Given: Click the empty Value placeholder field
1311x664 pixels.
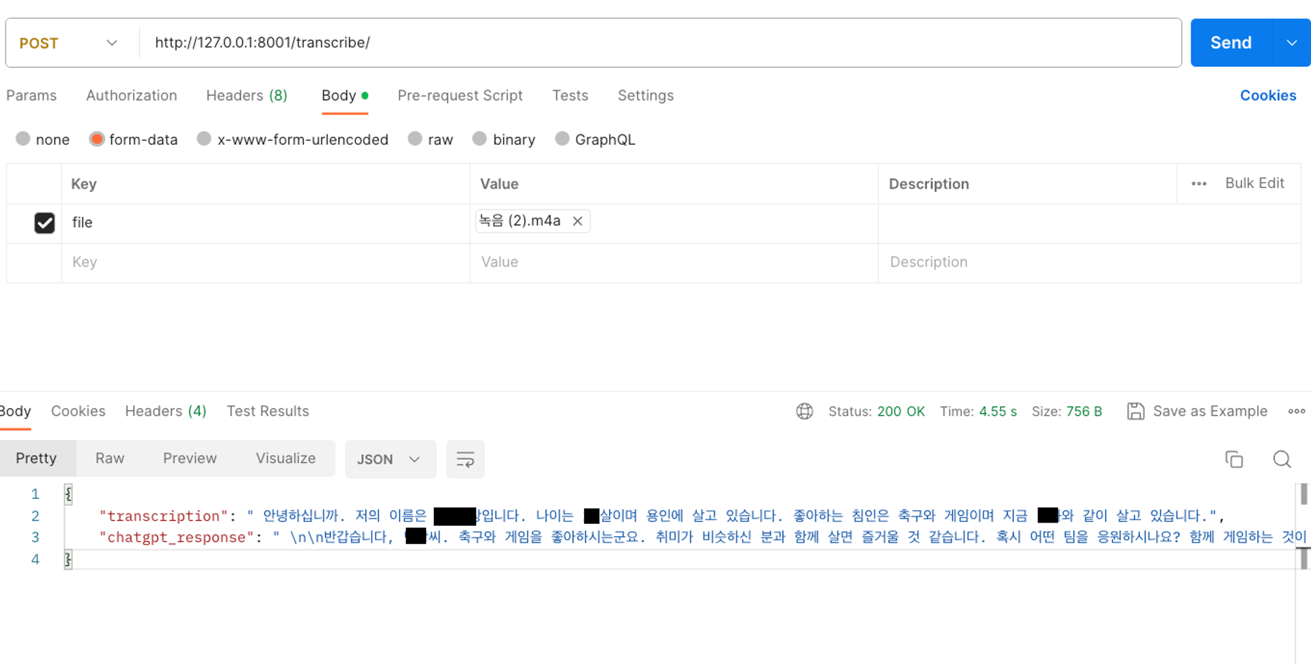Looking at the screenshot, I should (x=674, y=263).
